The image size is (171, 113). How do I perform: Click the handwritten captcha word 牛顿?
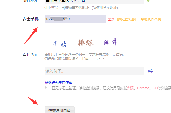(60, 44)
